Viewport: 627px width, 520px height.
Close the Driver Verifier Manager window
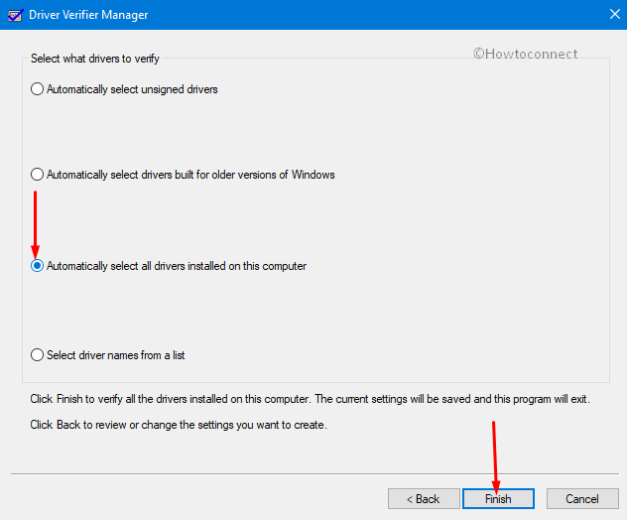tap(615, 15)
